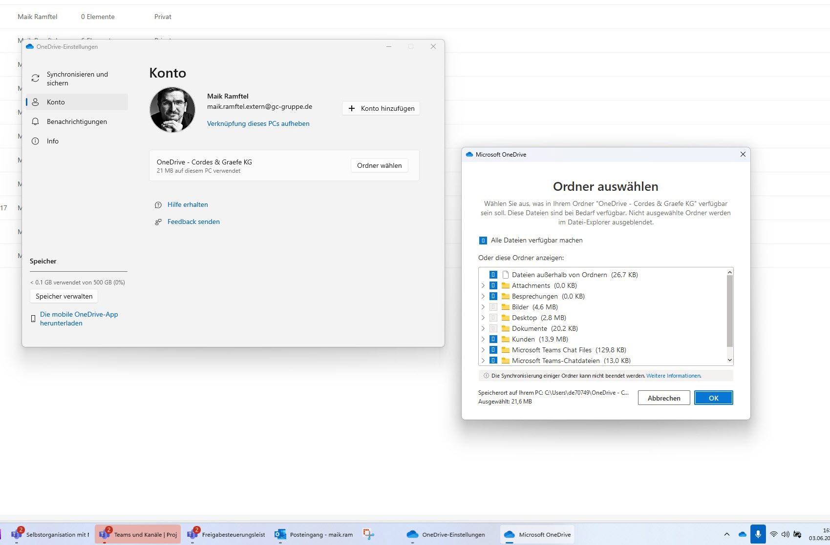Open the Info settings section

point(77,141)
